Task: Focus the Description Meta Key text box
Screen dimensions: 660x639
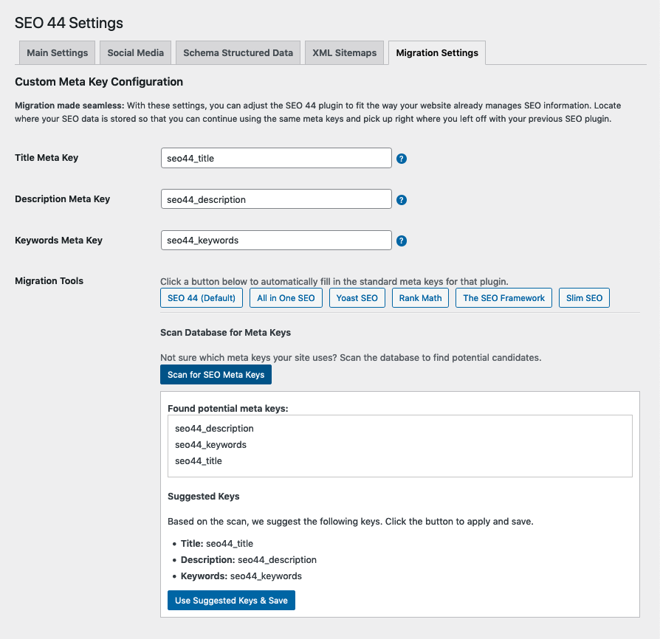Action: pyautogui.click(x=276, y=199)
